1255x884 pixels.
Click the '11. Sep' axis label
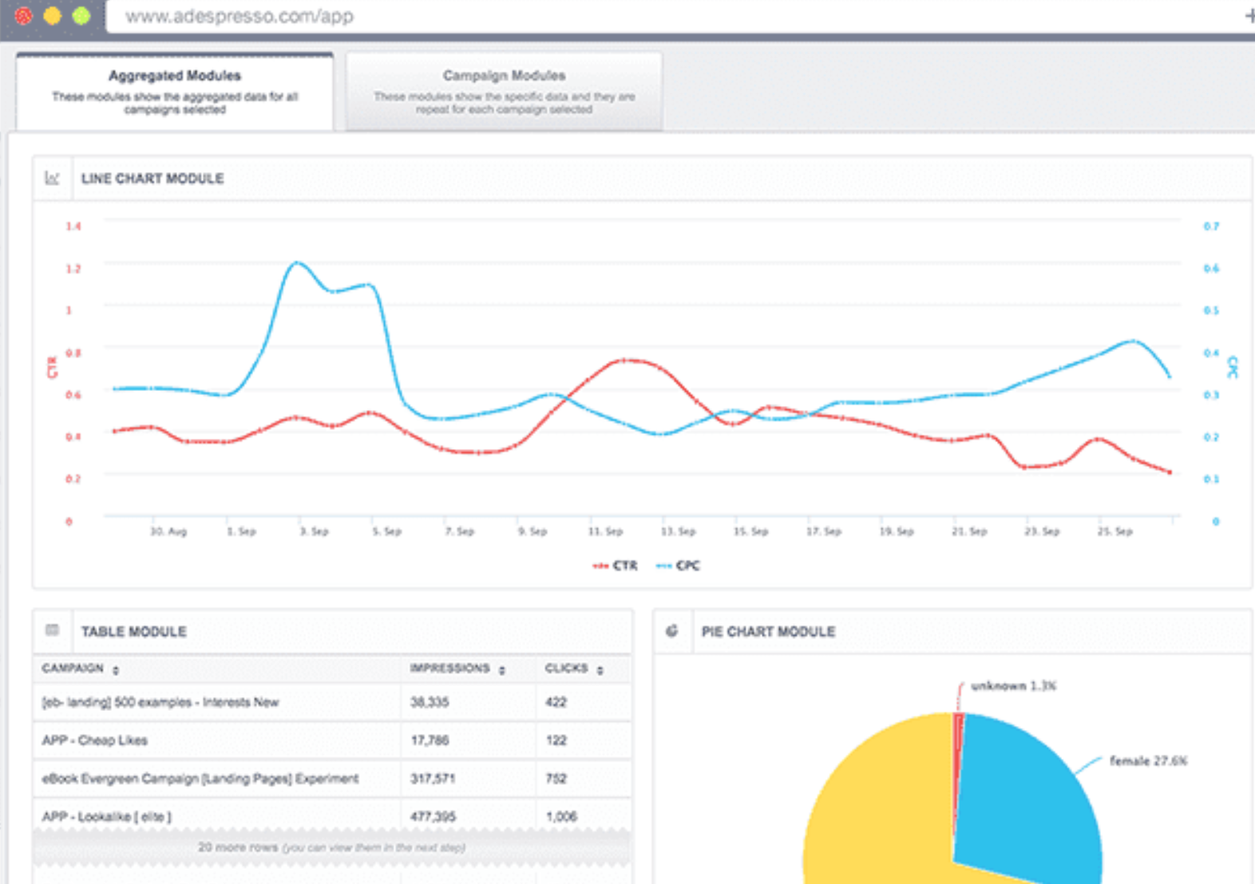605,531
